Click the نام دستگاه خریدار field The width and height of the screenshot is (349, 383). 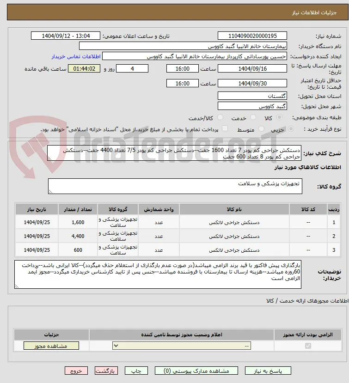(x=183, y=46)
